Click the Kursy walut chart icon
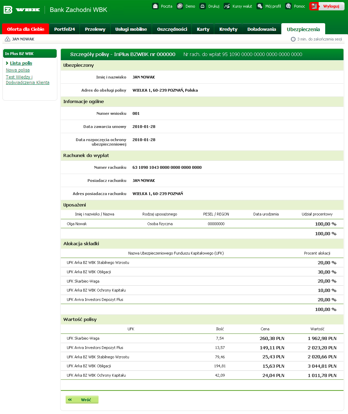The image size is (348, 414). (227, 6)
